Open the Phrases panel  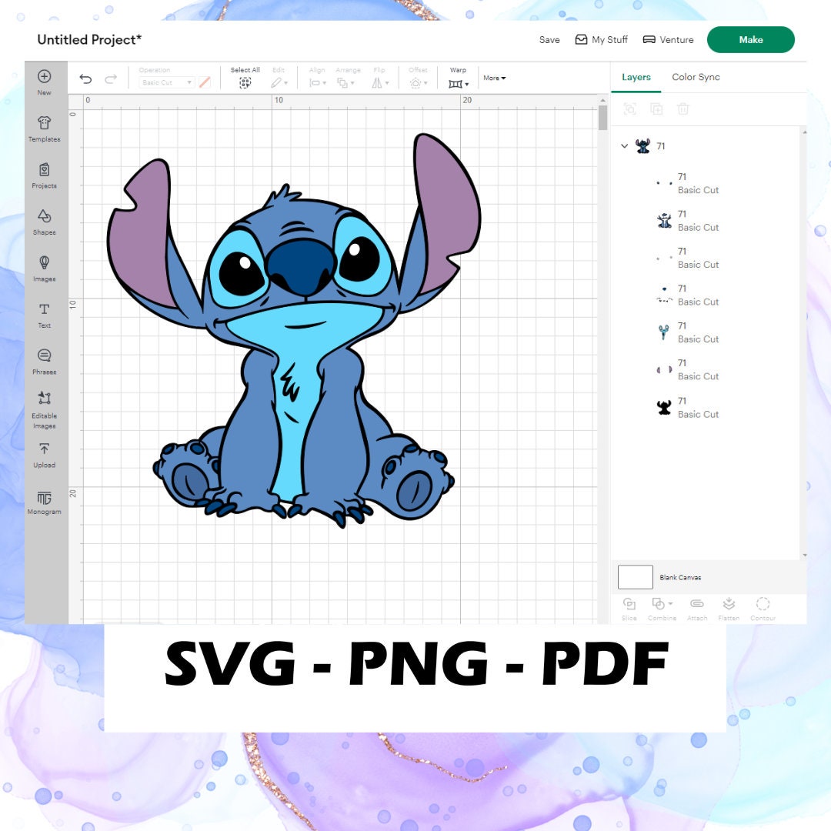coord(44,361)
